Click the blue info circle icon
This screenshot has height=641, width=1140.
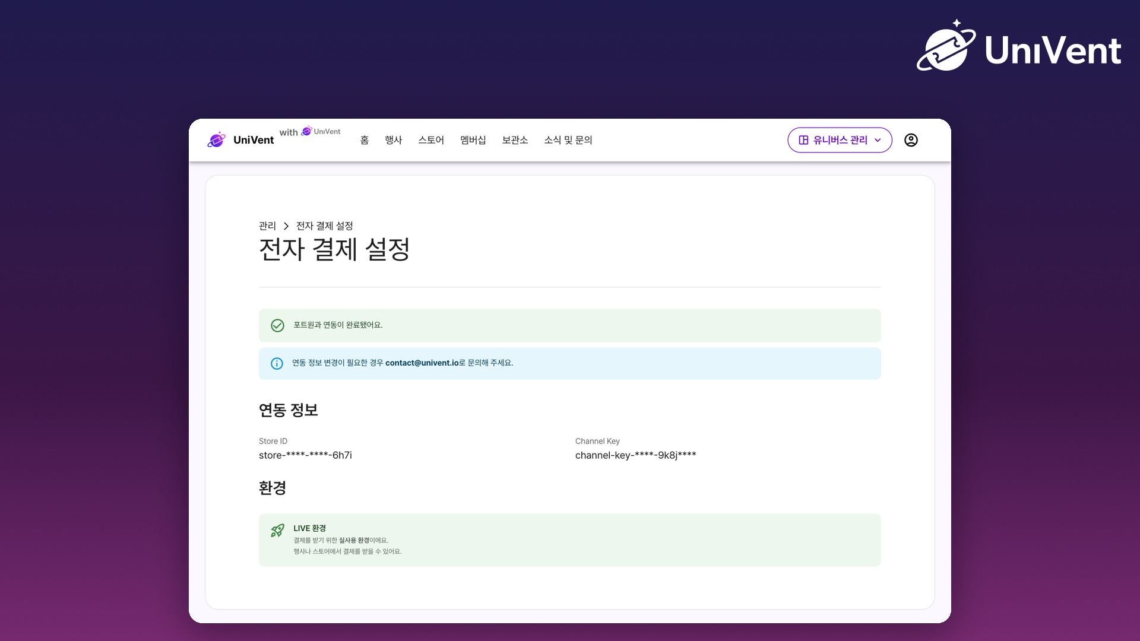[277, 363]
